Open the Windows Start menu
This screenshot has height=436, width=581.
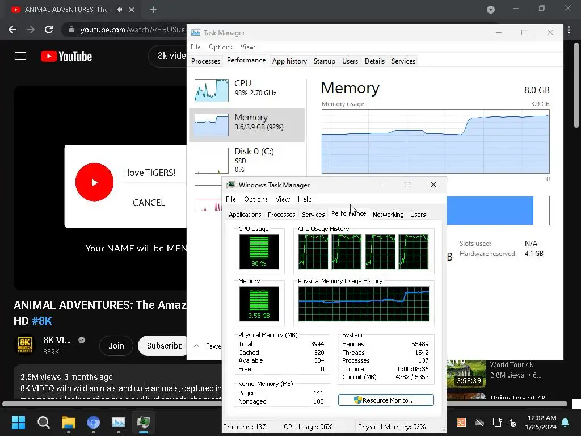(x=18, y=422)
